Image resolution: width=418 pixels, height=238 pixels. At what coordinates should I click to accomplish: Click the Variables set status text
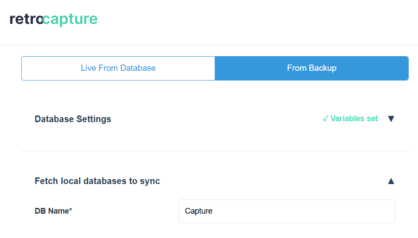point(354,119)
